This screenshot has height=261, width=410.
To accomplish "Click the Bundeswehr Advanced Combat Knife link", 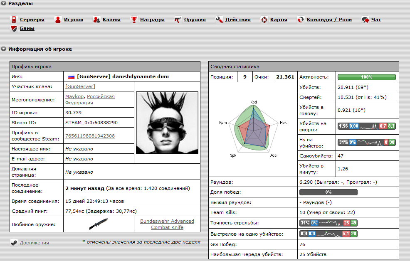I will (167, 224).
